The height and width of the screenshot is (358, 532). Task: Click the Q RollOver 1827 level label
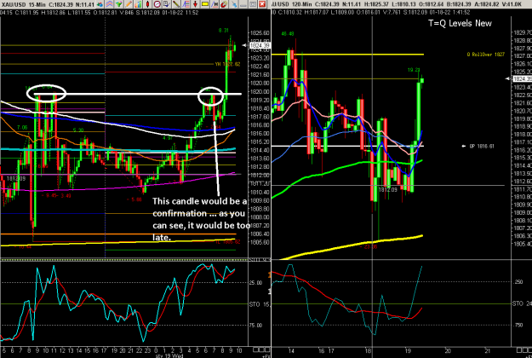tap(485, 55)
